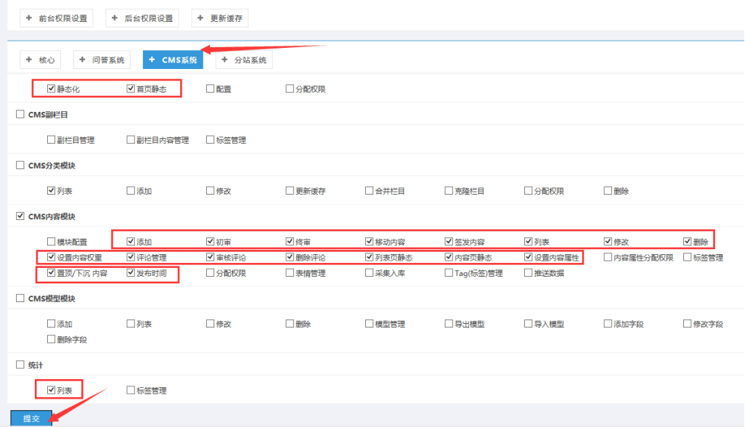Toggle the 首页静态 checkbox
The image size is (745, 427).
pyautogui.click(x=131, y=89)
